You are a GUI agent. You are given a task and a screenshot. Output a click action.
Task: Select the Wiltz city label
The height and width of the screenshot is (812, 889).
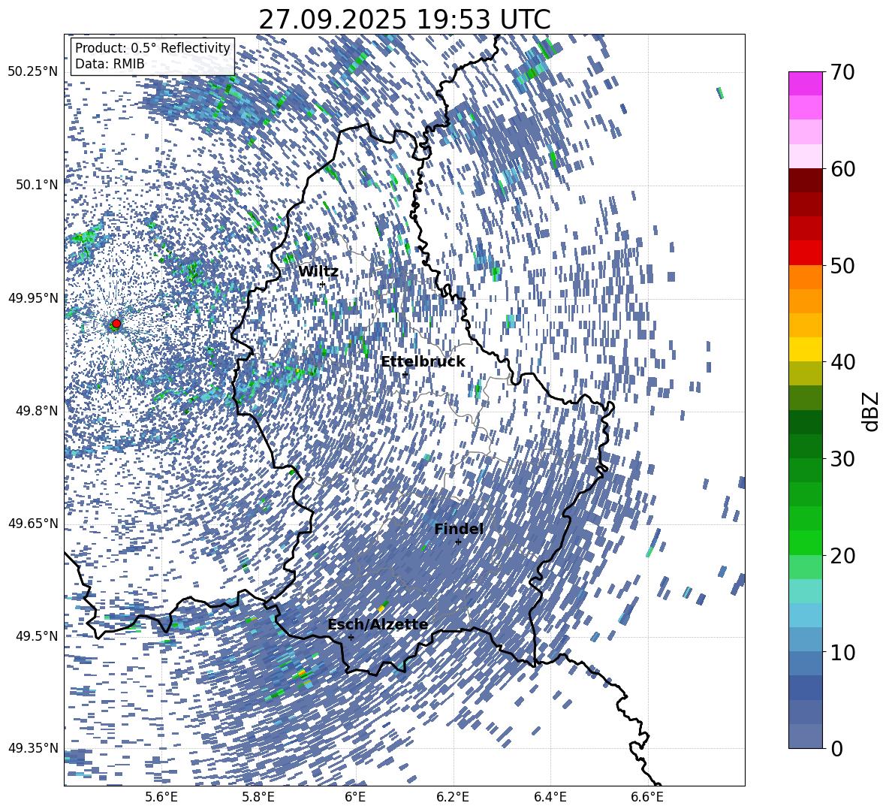pos(318,272)
